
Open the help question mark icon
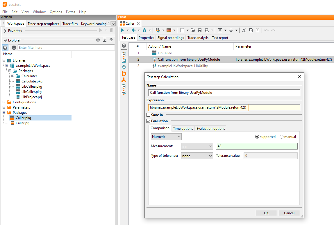(124, 46)
